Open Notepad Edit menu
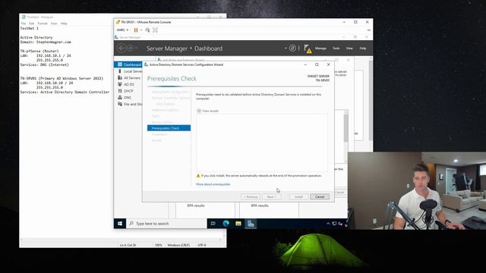Viewport: 486px width, 273px height. pos(32,24)
